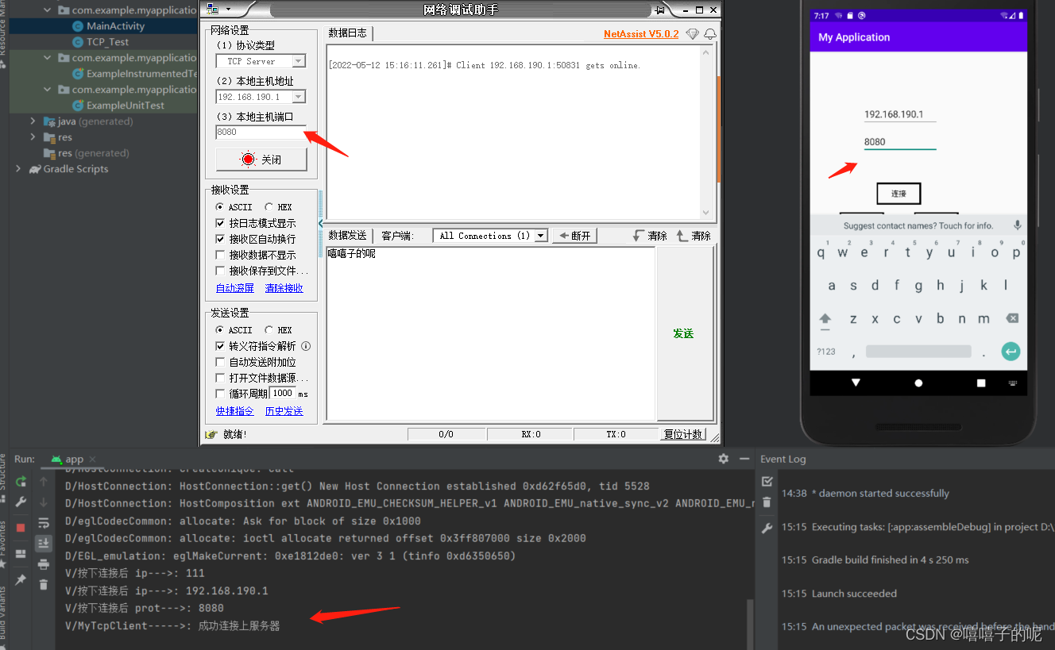1055x650 pixels.
Task: Open NetAssist title bar system menu arrow
Action: (228, 10)
